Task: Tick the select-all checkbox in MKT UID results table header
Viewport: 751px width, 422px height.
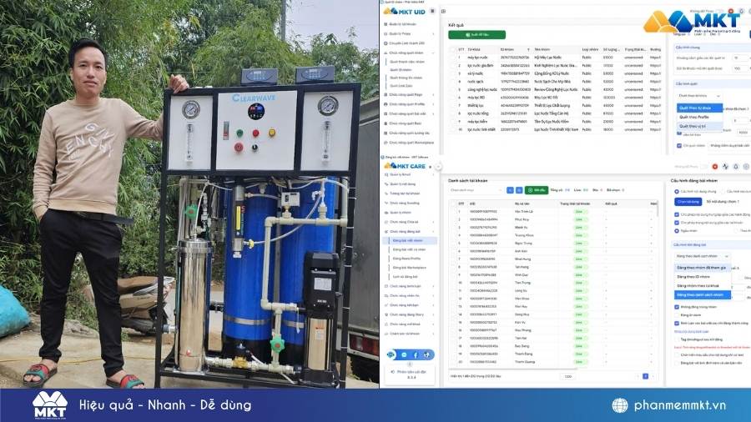Action: point(452,49)
